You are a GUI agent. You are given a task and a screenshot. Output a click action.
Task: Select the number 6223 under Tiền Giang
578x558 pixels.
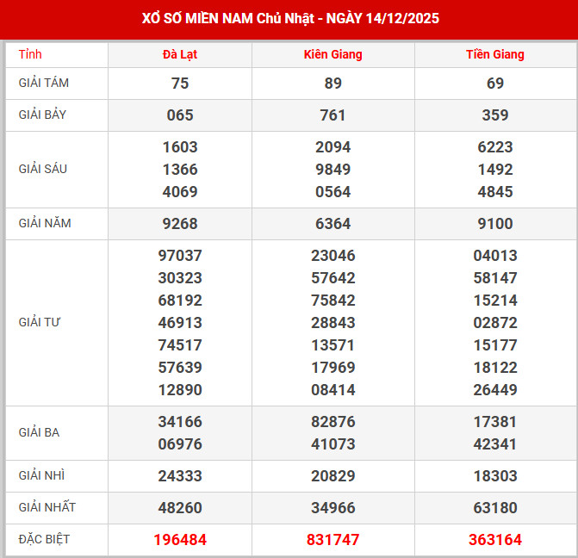pos(495,147)
